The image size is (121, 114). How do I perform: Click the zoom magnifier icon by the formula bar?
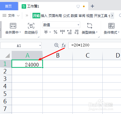(x=56, y=45)
